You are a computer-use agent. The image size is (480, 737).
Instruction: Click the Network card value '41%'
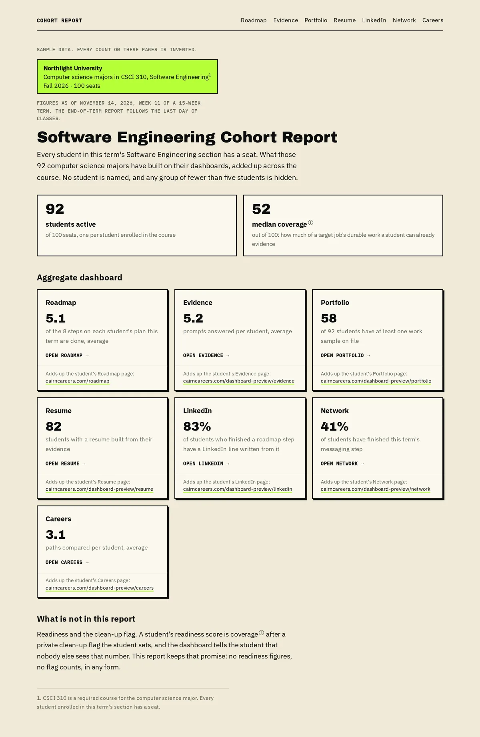(335, 427)
